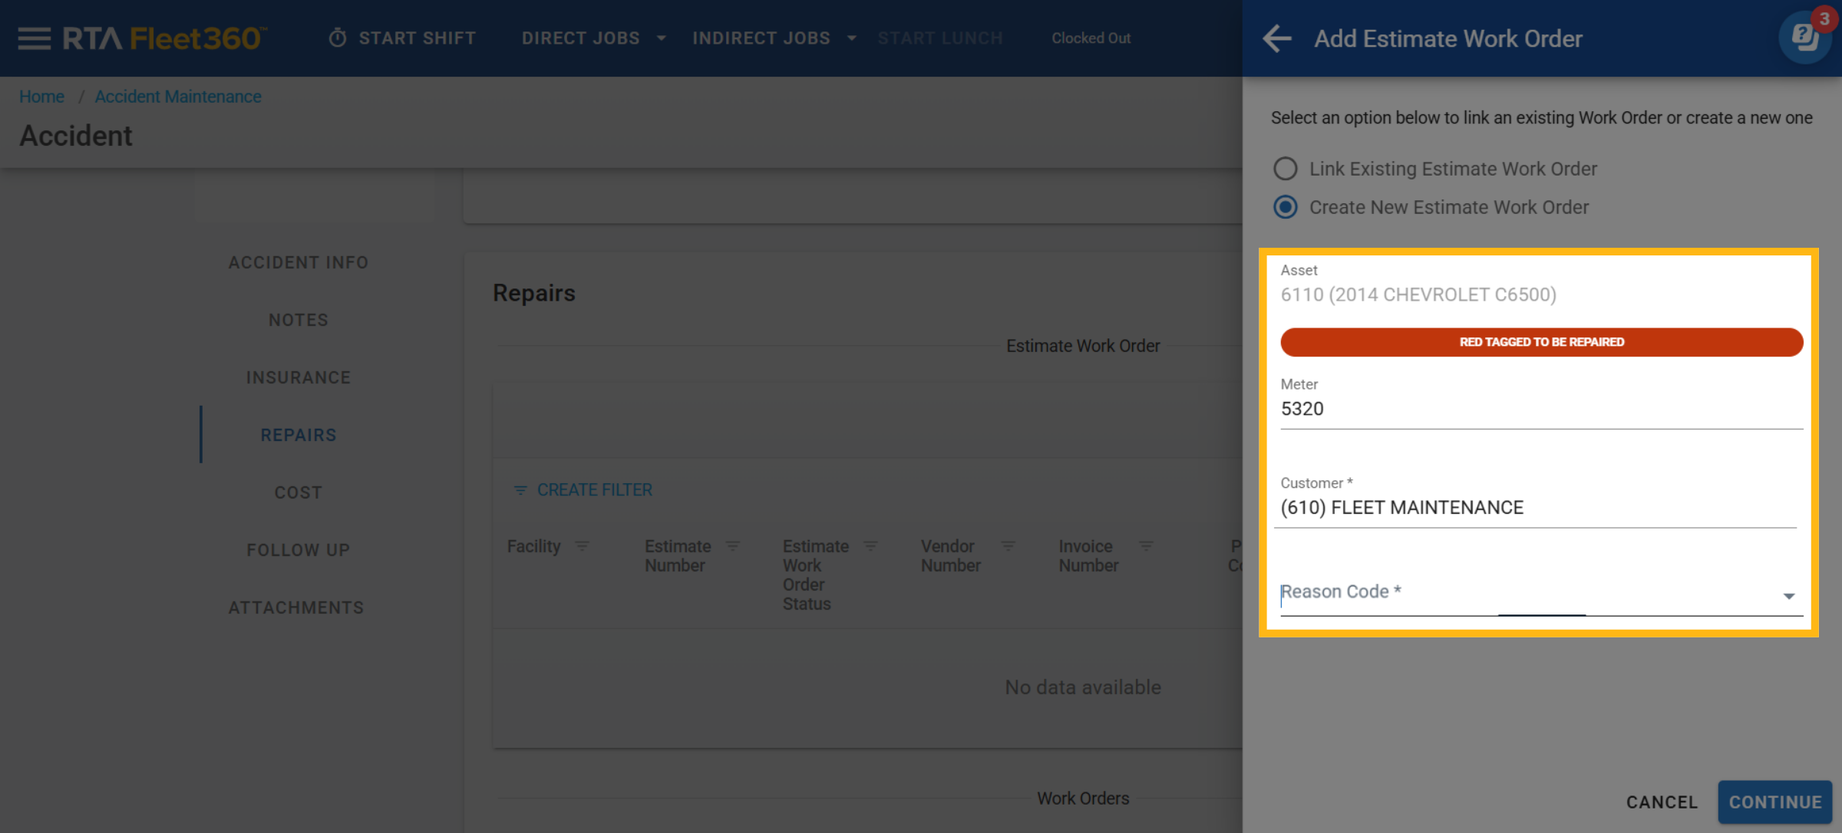
Task: Click the red tagged to be repaired banner
Action: point(1541,342)
